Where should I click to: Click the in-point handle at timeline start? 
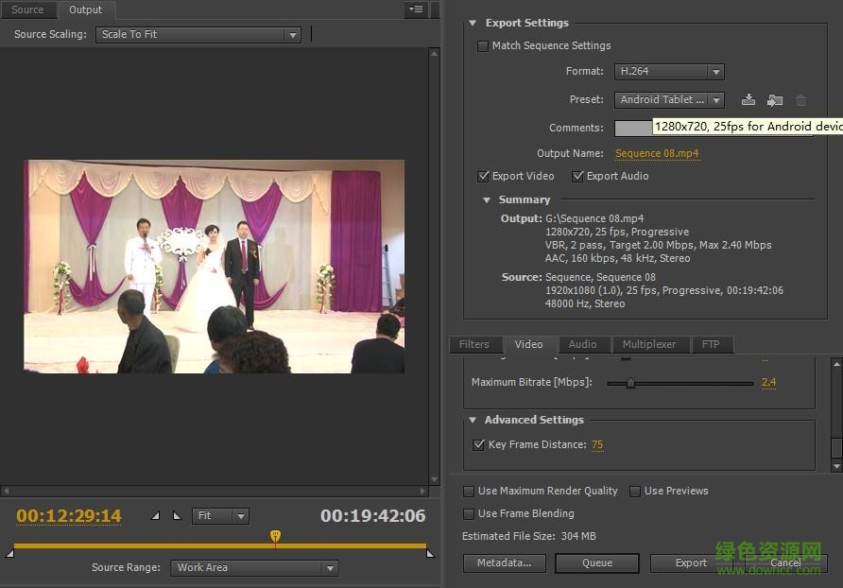coord(10,553)
